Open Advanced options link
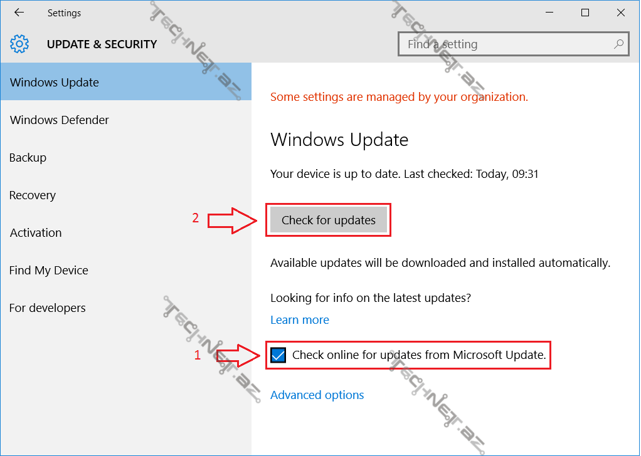The width and height of the screenshot is (641, 456). pos(317,395)
